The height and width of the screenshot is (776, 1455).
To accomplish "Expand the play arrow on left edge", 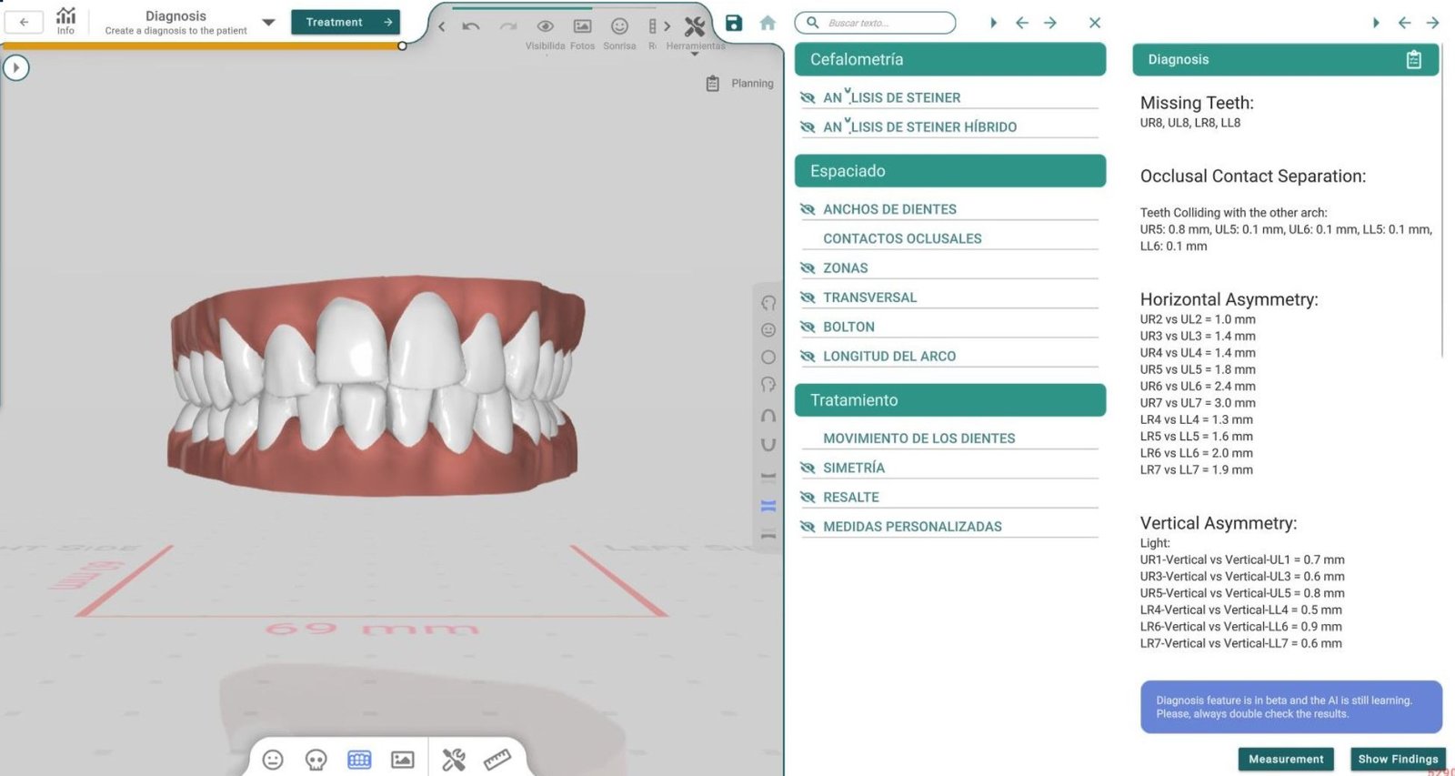I will (x=15, y=67).
